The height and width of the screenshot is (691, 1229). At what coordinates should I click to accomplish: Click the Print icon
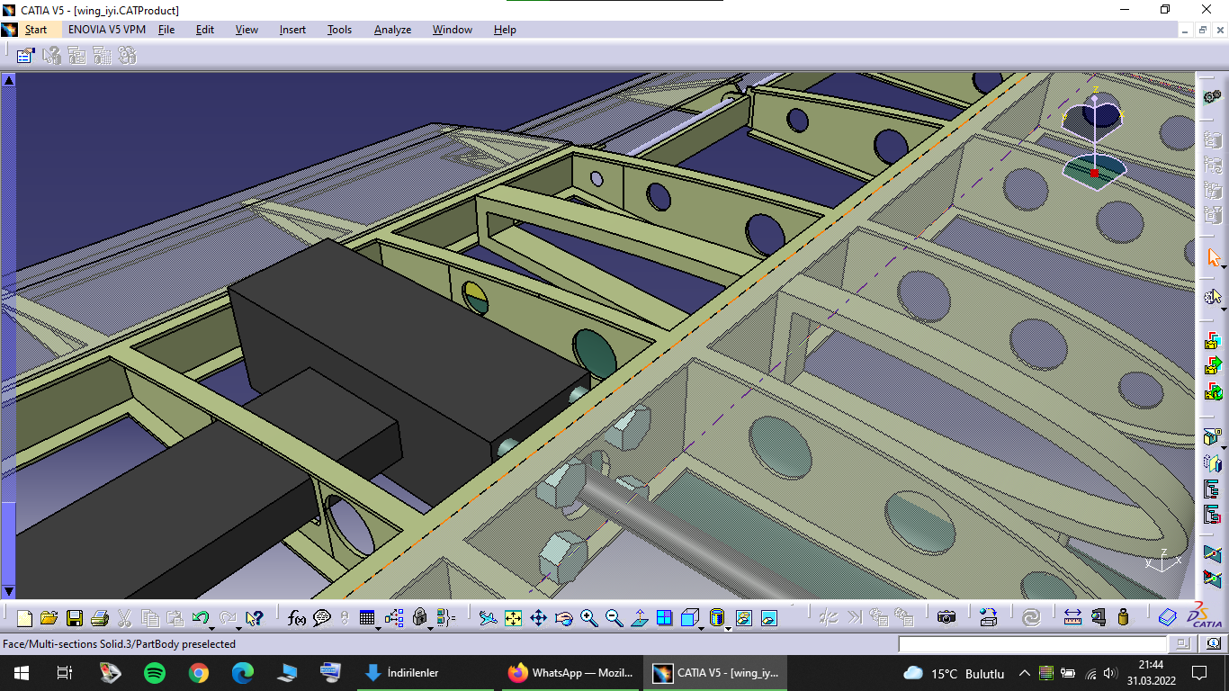100,618
